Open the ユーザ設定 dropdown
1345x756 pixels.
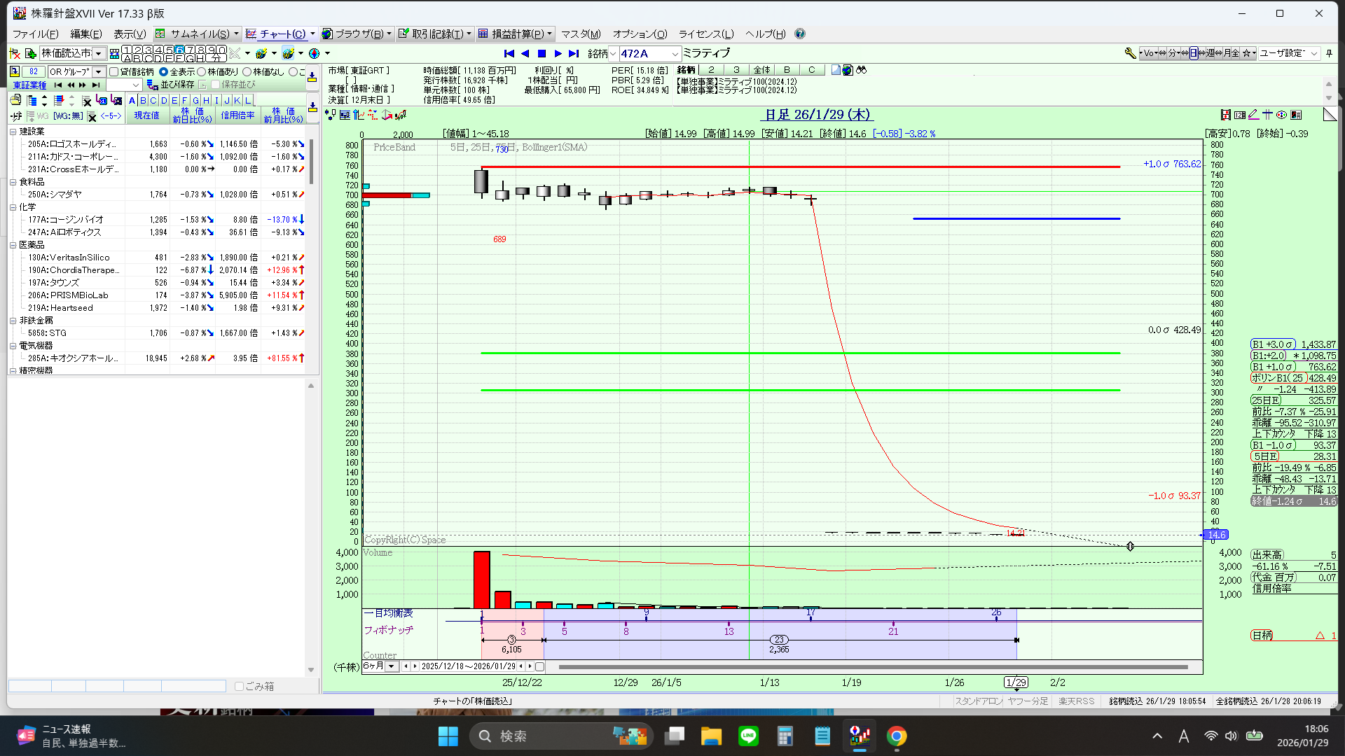pos(1314,53)
